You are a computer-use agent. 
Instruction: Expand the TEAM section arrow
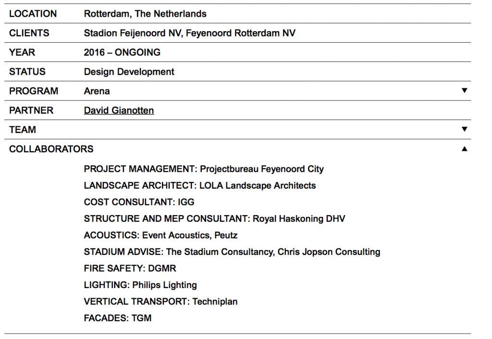click(464, 129)
